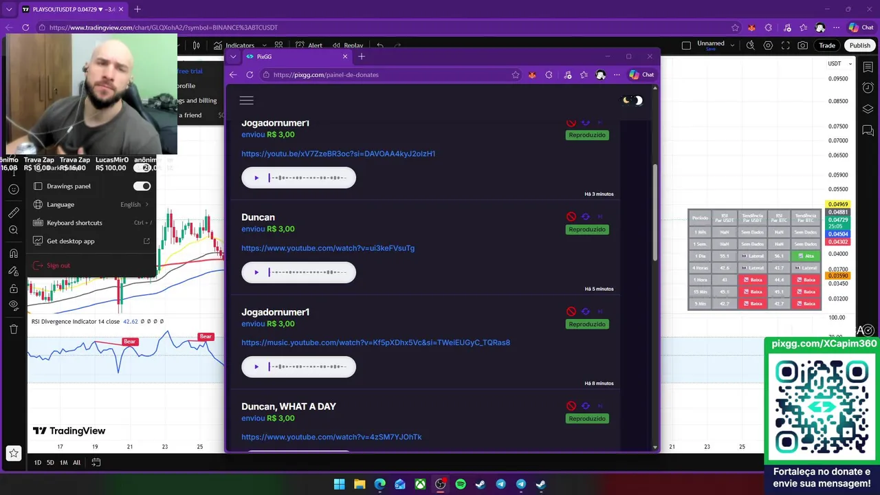Open favorites toolbar star button
Viewport: 880px width, 495px height.
tap(13, 453)
